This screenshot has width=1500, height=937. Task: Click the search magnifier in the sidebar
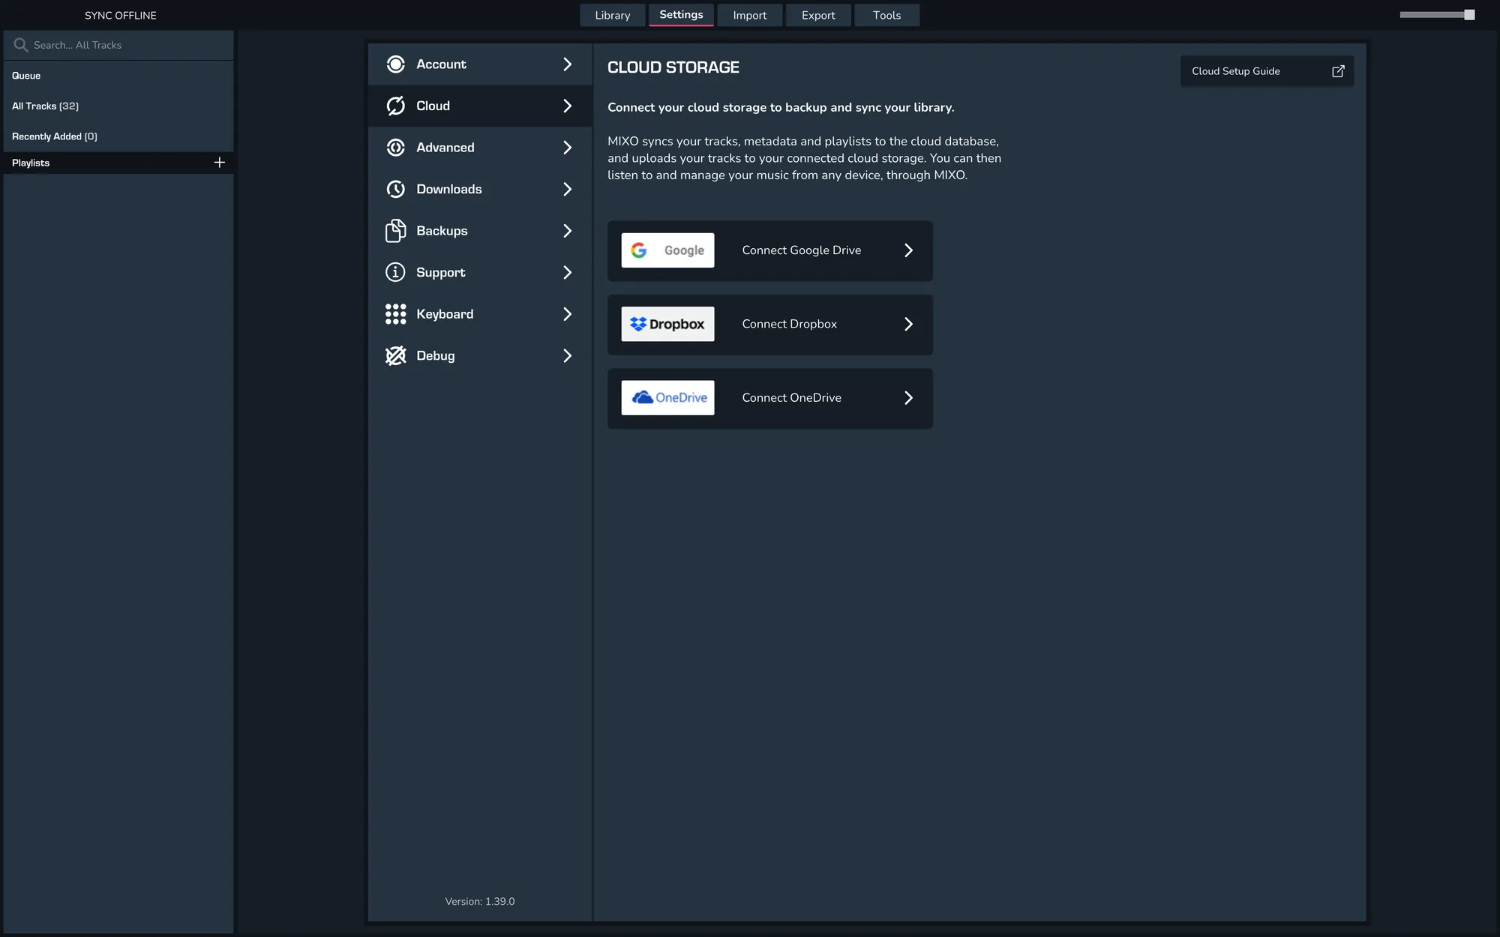coord(21,45)
